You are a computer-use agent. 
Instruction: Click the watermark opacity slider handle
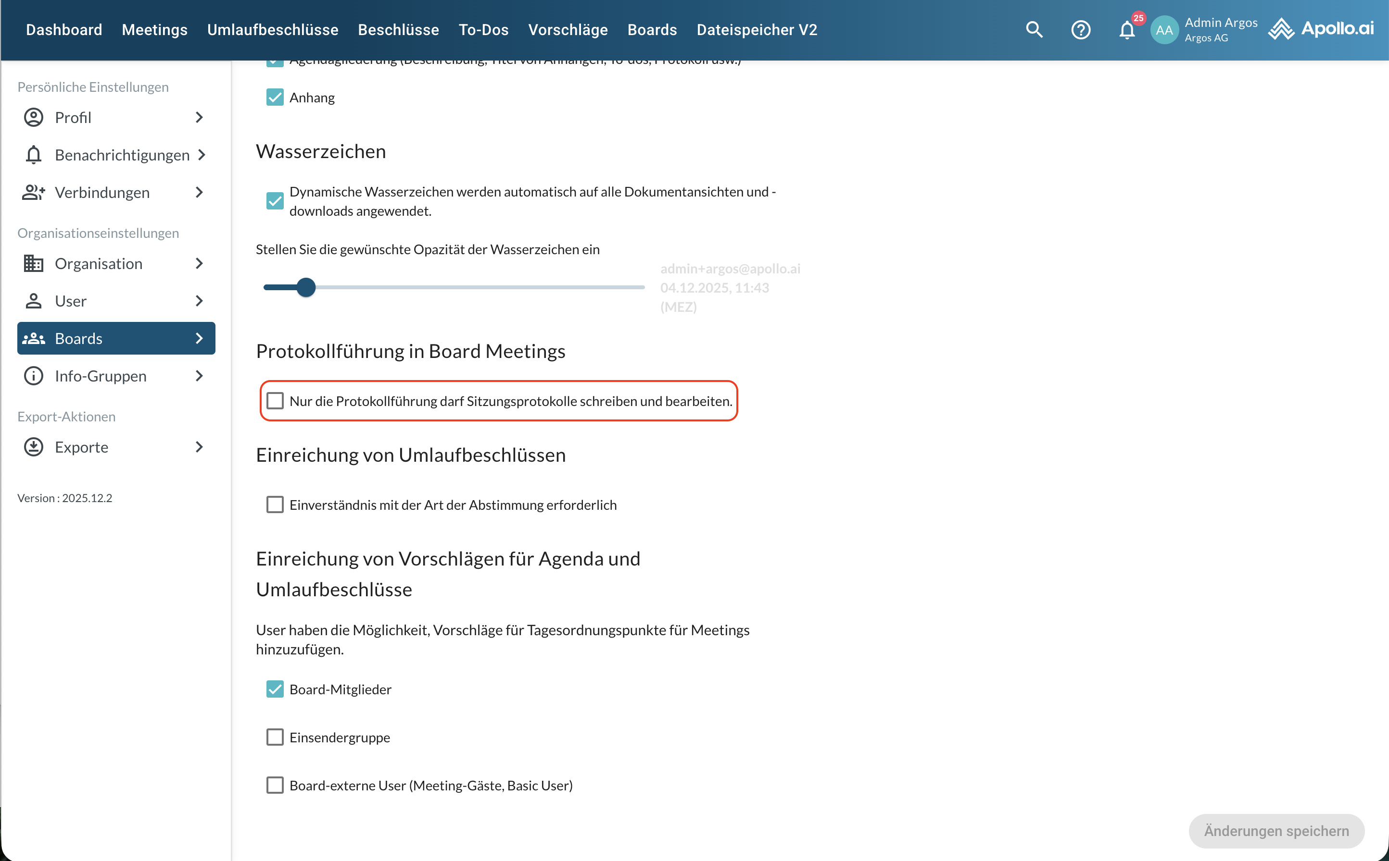coord(306,288)
